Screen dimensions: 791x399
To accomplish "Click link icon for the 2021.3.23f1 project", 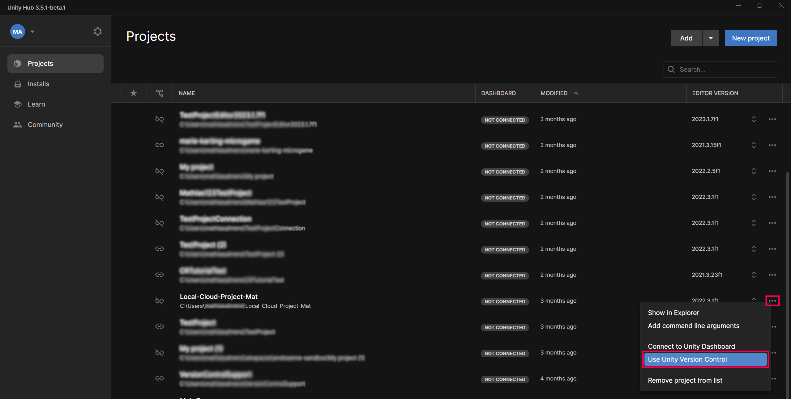I will point(159,275).
